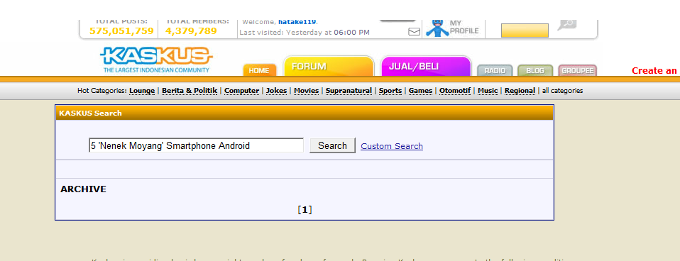The width and height of the screenshot is (680, 261).
Task: Open the Music category link
Action: 488,91
